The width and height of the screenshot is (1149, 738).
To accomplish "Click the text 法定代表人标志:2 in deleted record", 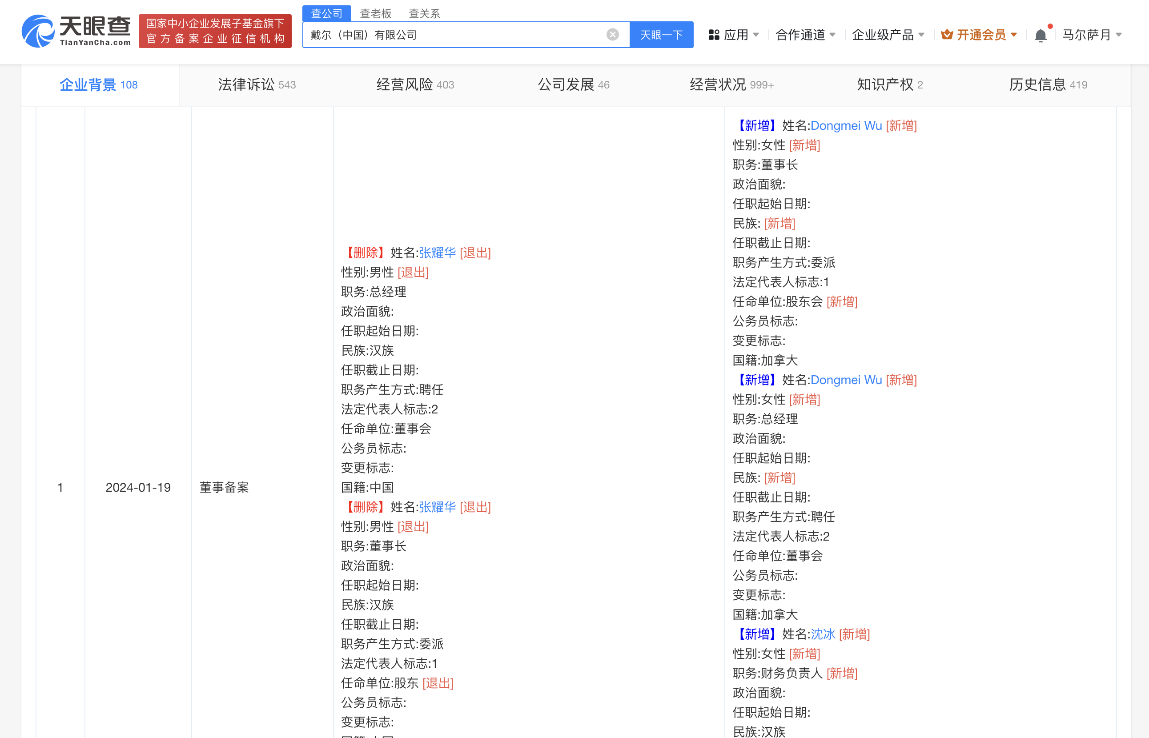I will point(389,409).
